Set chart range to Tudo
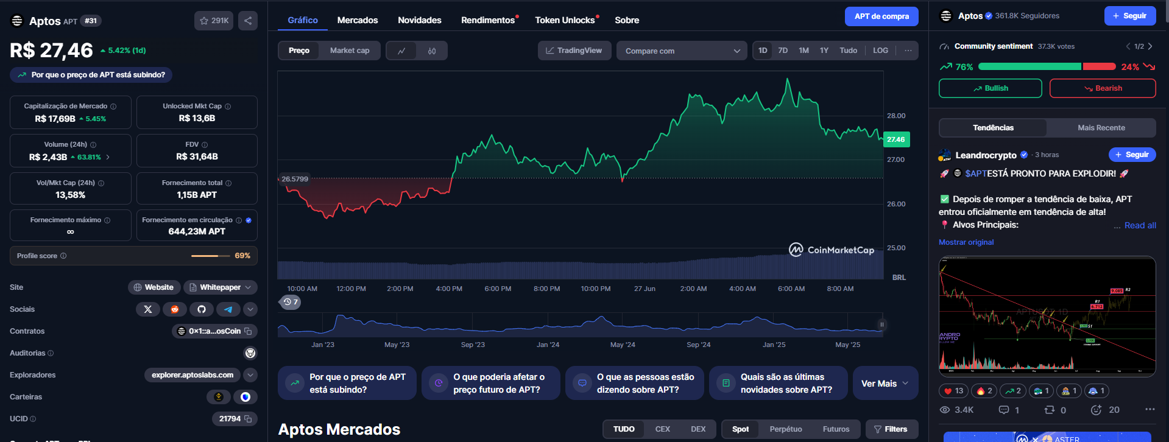Viewport: 1169px width, 442px height. pyautogui.click(x=849, y=51)
